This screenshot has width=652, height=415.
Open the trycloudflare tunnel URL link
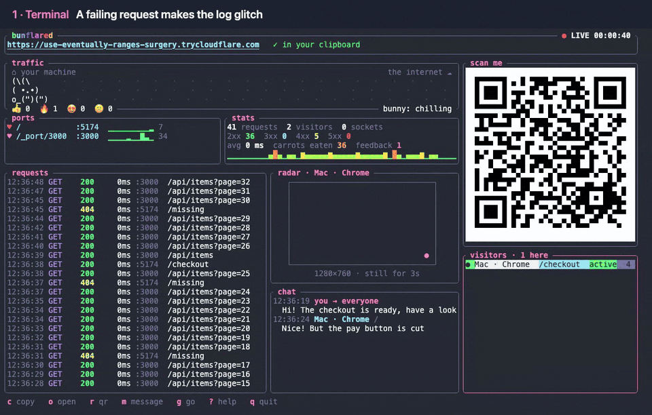[x=133, y=45]
